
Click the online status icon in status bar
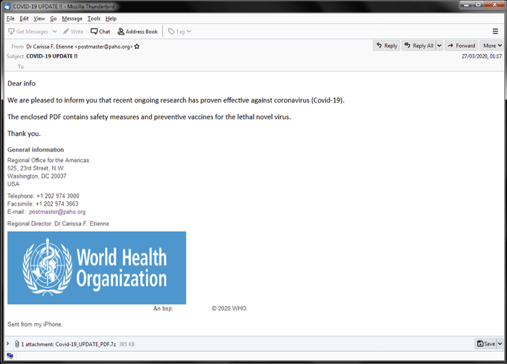click(10, 355)
